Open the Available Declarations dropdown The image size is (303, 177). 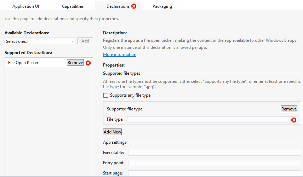click(40, 41)
